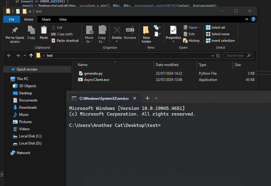Switch to the View ribbon tab
This screenshot has height=186, width=271.
pyautogui.click(x=63, y=19)
